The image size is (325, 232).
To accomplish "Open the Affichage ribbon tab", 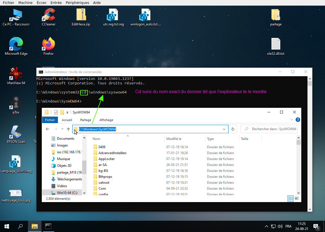I will click(106, 120).
